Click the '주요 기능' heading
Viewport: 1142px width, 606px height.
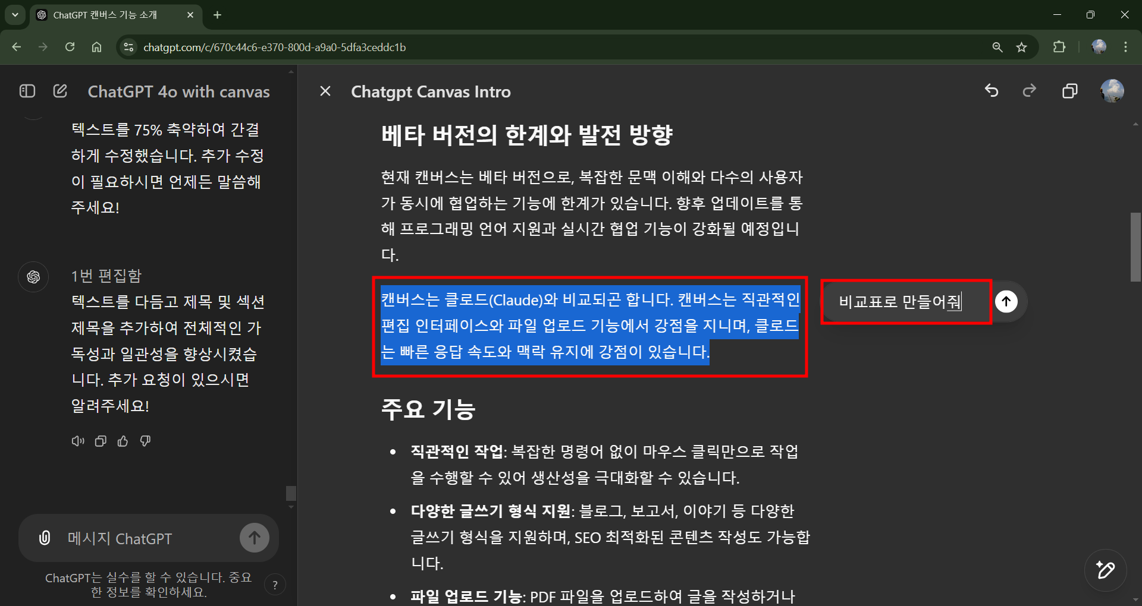[428, 409]
